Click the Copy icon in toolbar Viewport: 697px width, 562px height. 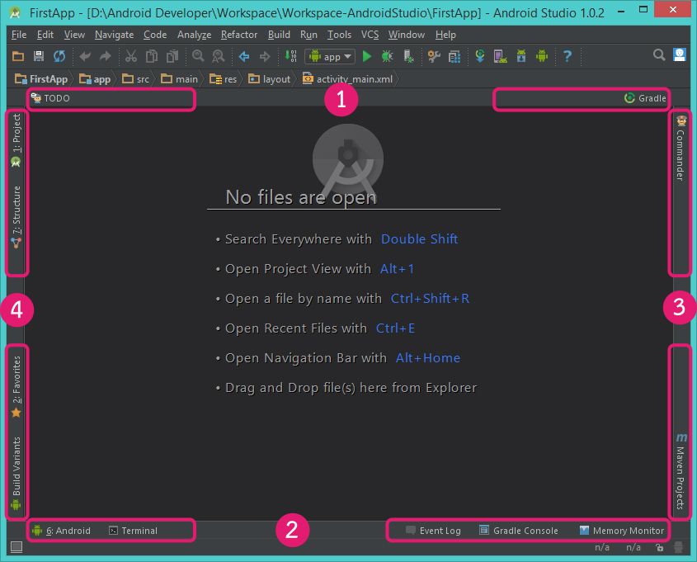[x=152, y=56]
